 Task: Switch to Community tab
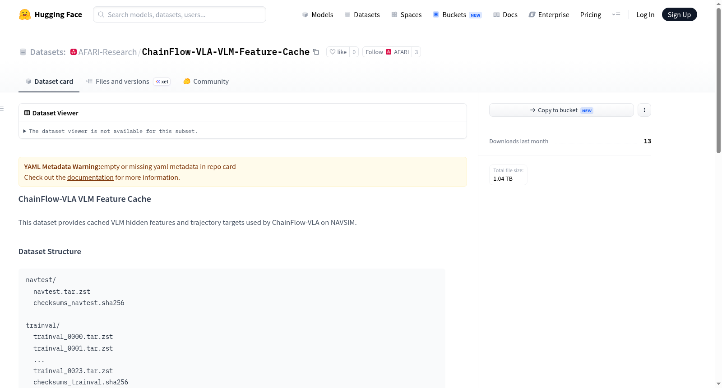pos(206,81)
